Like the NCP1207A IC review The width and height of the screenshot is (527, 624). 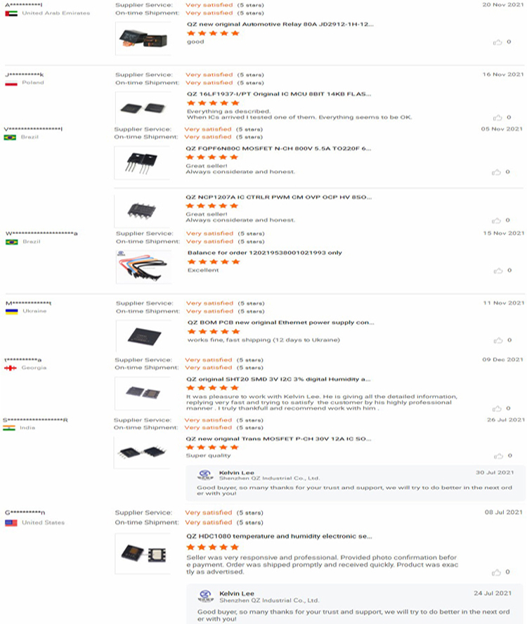(x=497, y=221)
